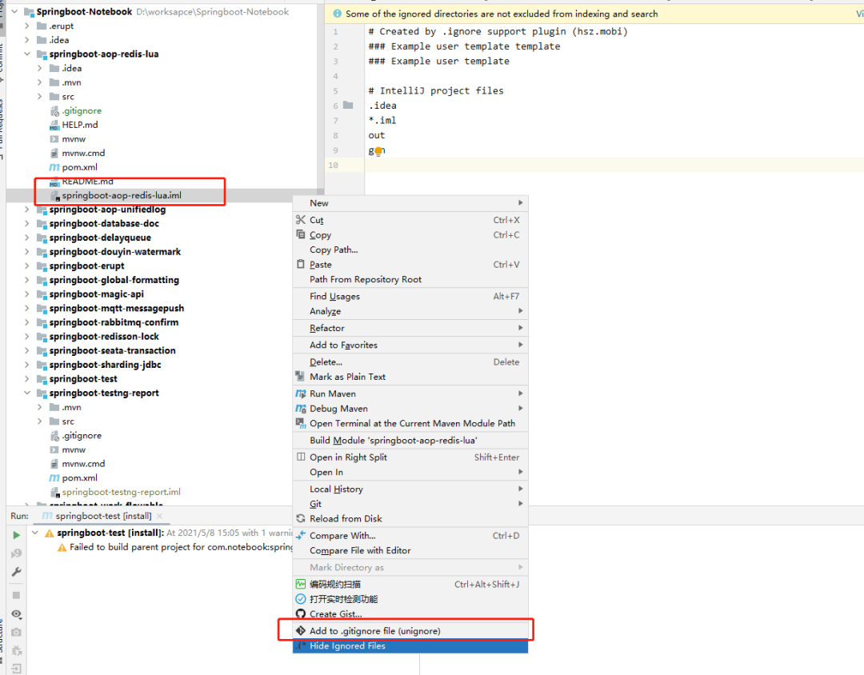Select README.md in project tree
The width and height of the screenshot is (864, 675).
click(88, 182)
